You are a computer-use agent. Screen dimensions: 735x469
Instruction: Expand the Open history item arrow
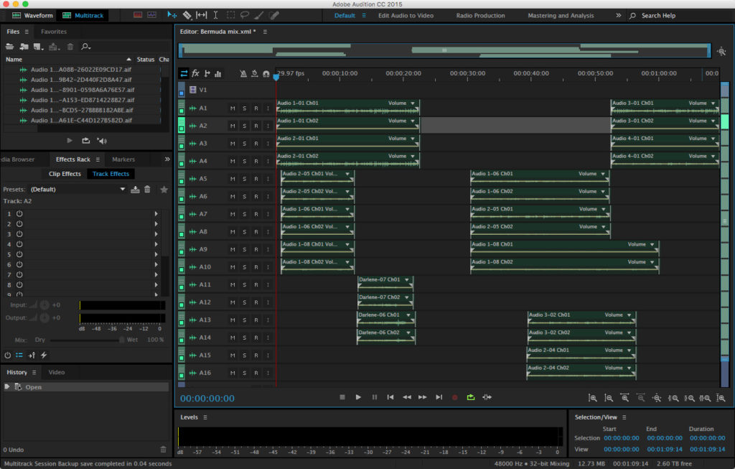tap(7, 386)
